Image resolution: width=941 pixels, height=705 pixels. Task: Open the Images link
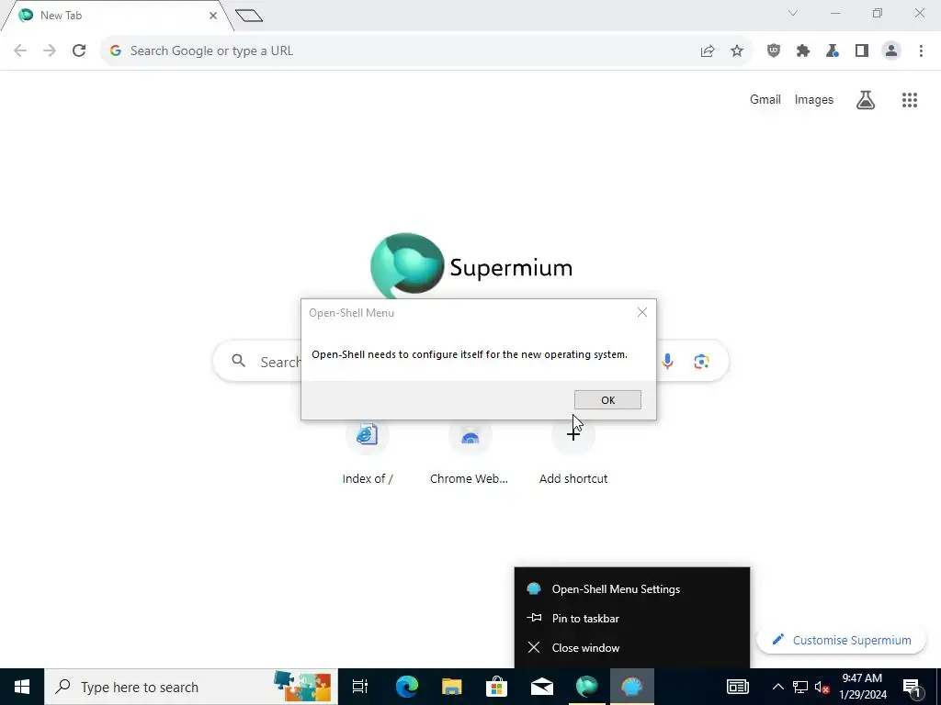click(x=814, y=99)
